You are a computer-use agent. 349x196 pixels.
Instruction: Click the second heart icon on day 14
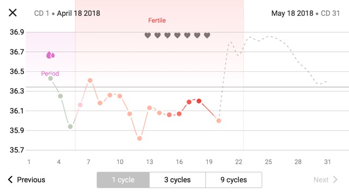pyautogui.click(x=158, y=35)
